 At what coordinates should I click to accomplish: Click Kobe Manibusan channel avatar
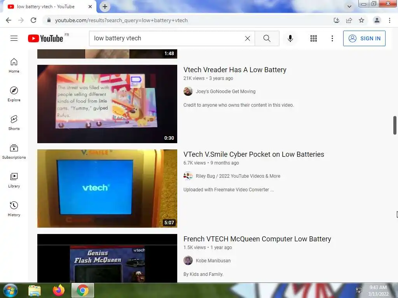click(188, 261)
